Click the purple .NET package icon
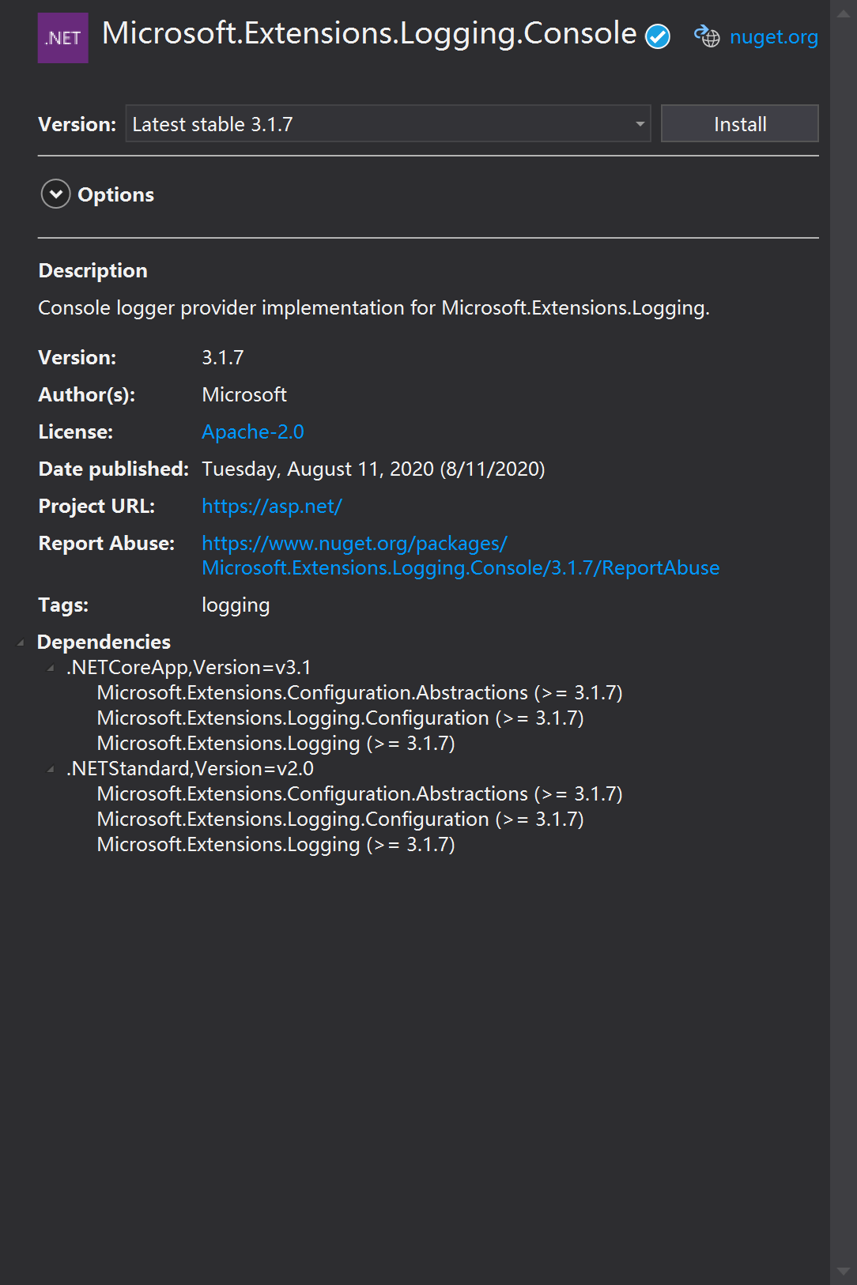The width and height of the screenshot is (857, 1285). [63, 38]
